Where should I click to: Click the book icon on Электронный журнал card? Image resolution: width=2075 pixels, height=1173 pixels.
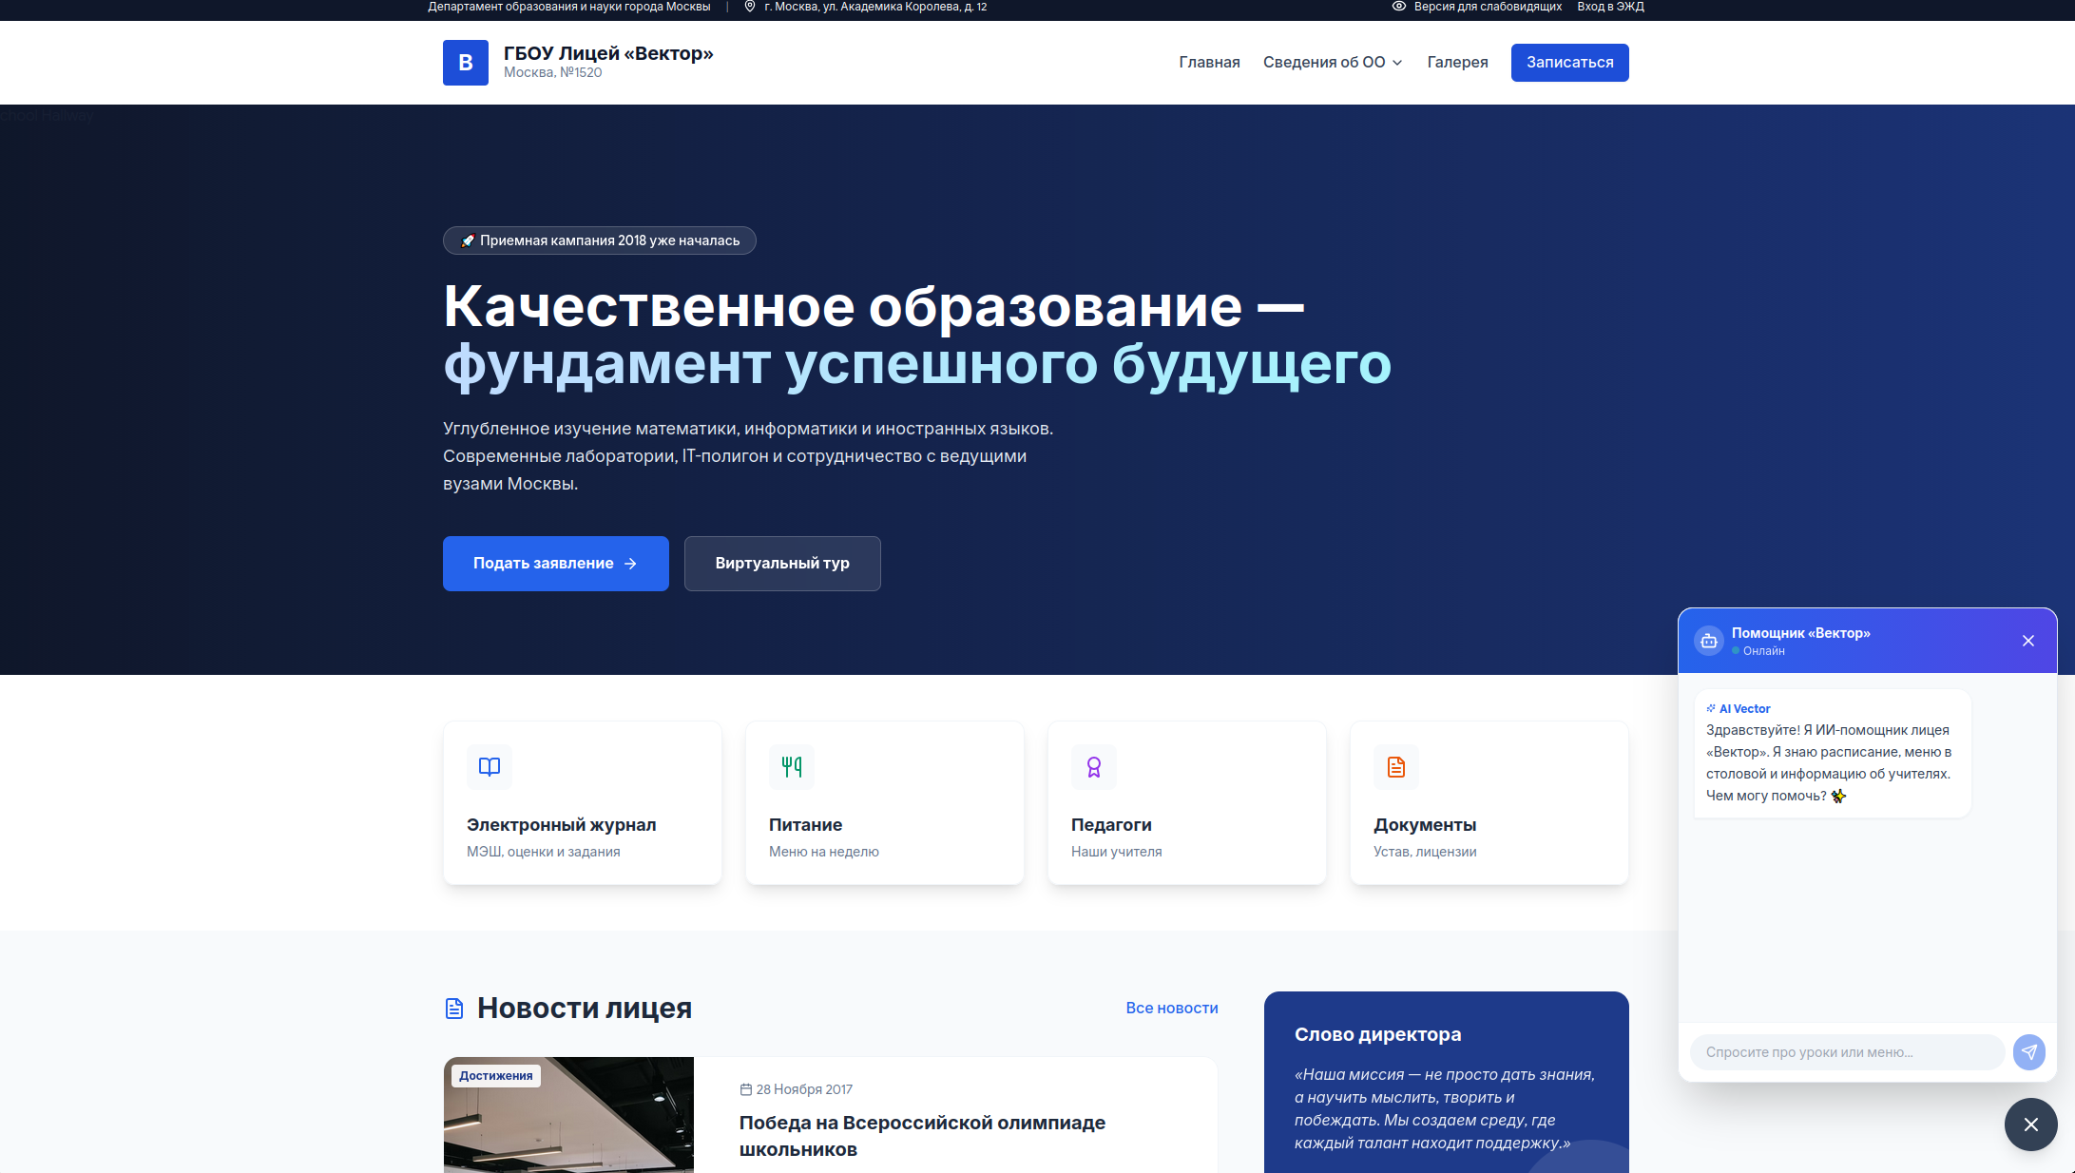490,767
